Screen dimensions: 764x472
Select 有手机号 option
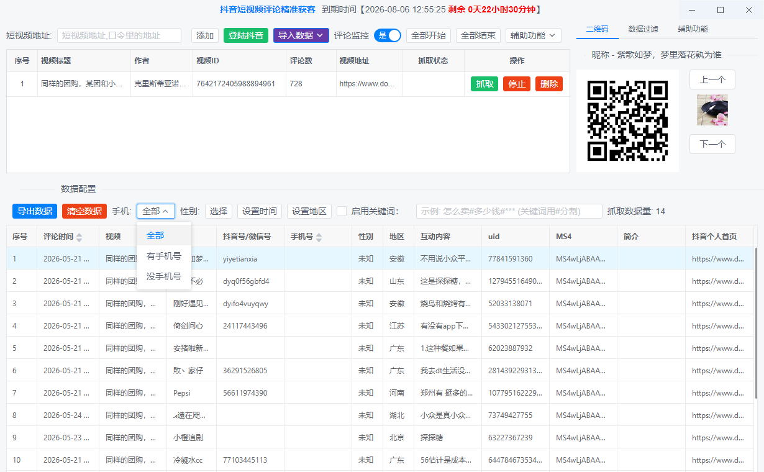click(x=164, y=256)
